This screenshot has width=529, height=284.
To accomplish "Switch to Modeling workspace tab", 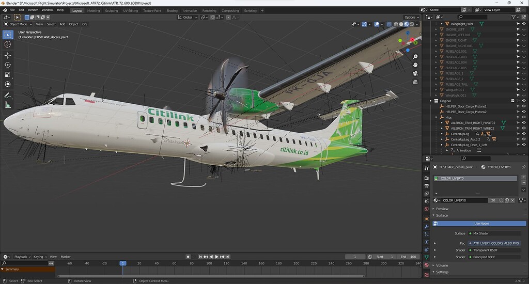I will (94, 10).
